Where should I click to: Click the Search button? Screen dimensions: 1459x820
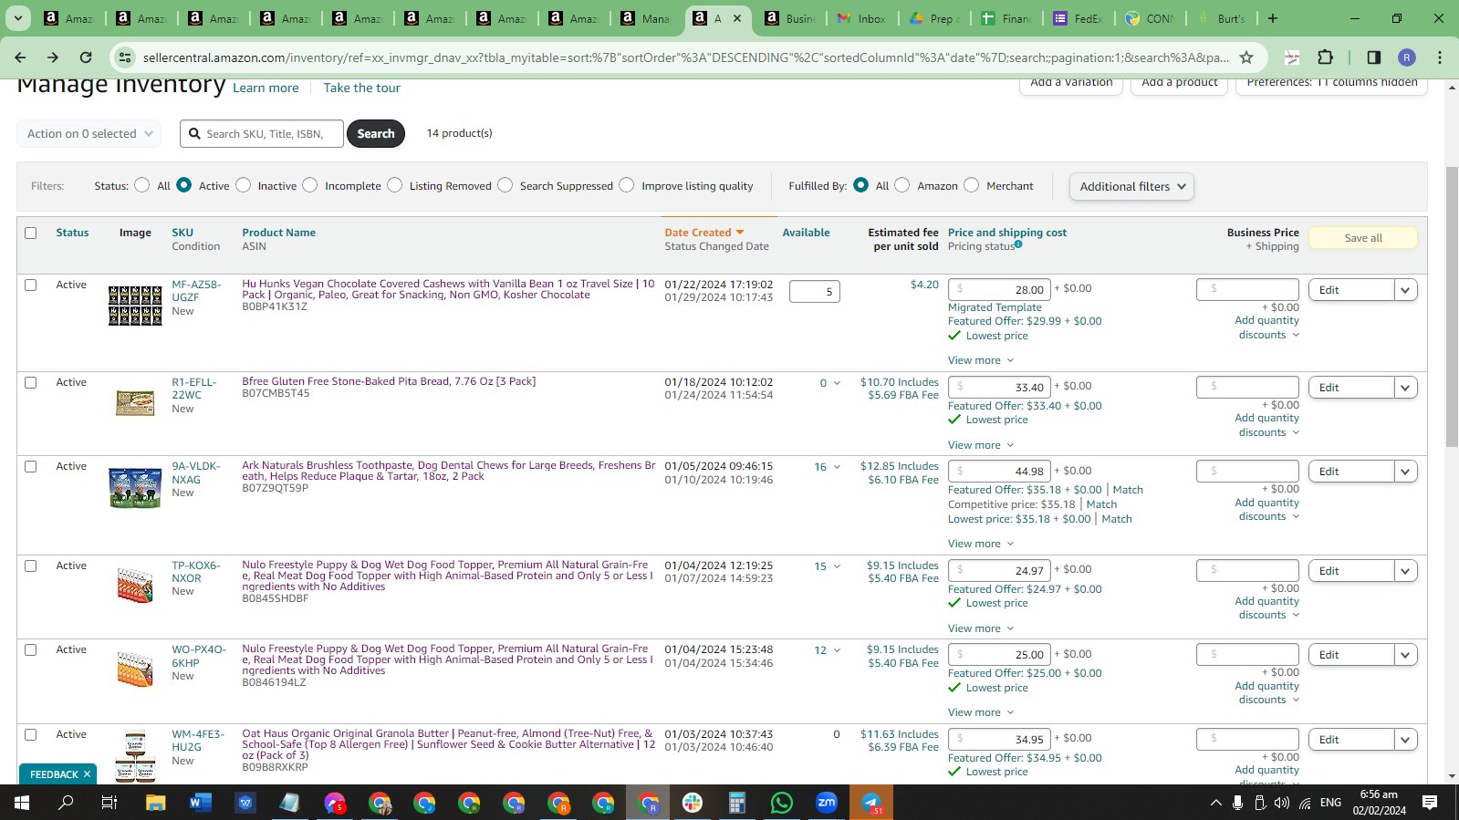[x=376, y=134]
